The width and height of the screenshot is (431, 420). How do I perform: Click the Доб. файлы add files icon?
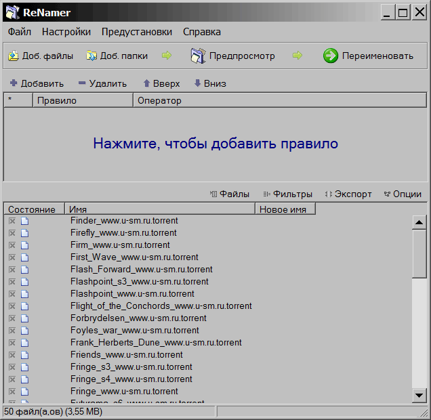coord(13,56)
